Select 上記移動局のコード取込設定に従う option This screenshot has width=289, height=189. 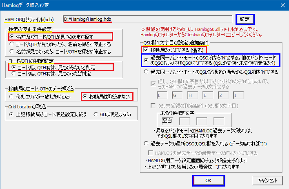click(x=12, y=114)
